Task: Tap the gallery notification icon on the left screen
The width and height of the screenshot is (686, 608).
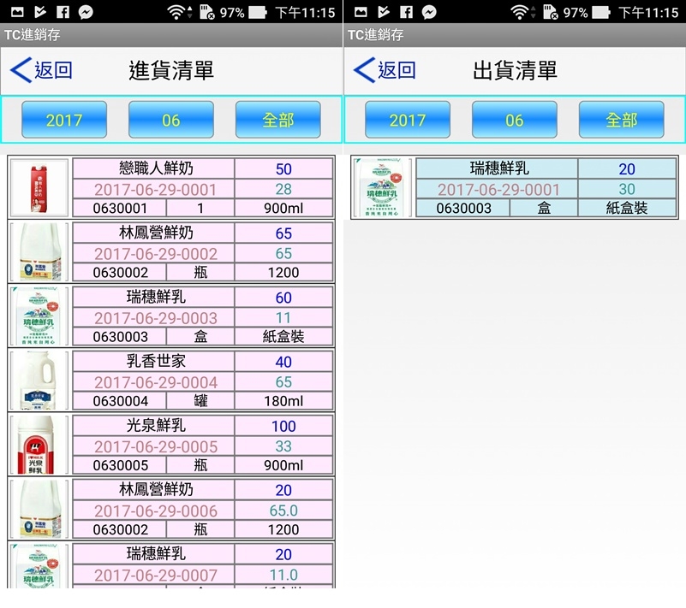Action: (17, 12)
